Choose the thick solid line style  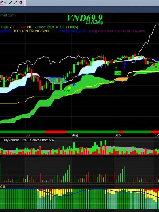(10, 3)
